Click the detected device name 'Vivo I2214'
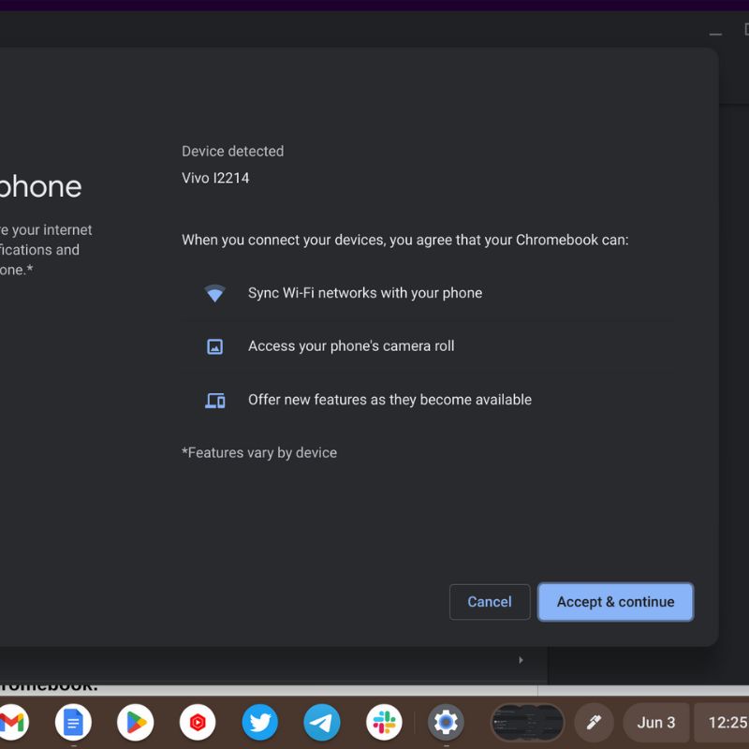 [x=215, y=178]
